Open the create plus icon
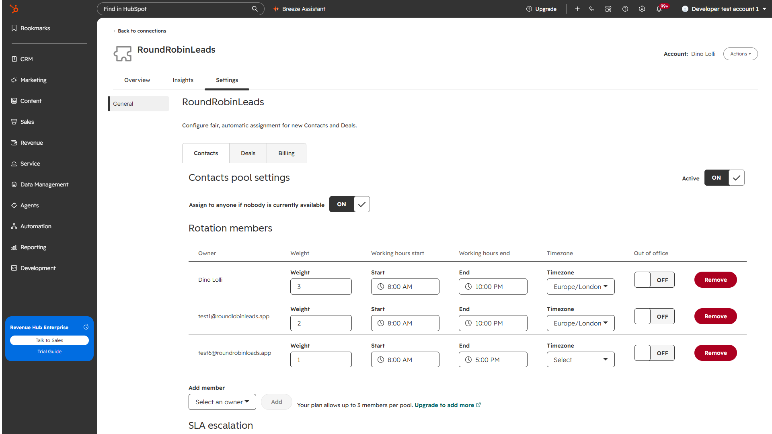The height and width of the screenshot is (434, 772). [x=577, y=9]
